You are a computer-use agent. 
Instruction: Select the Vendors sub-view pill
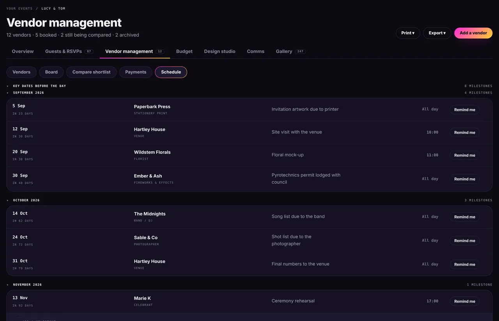tap(21, 72)
